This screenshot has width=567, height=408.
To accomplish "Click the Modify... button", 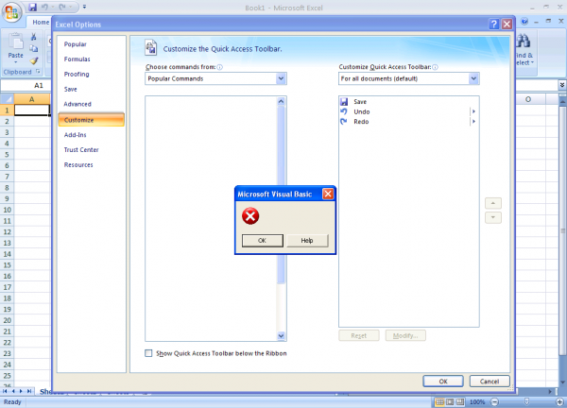I will (405, 335).
